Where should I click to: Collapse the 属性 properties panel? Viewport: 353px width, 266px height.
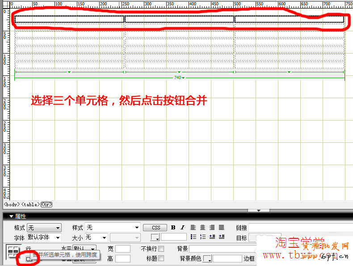12,216
